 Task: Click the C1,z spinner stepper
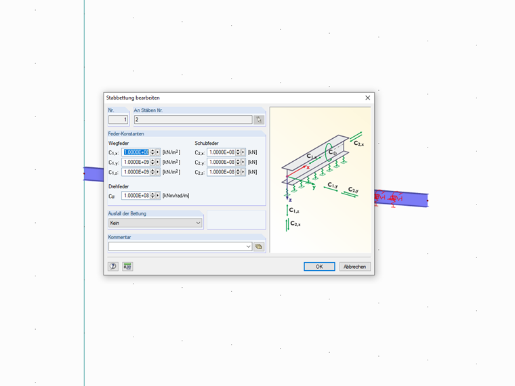tap(152, 172)
